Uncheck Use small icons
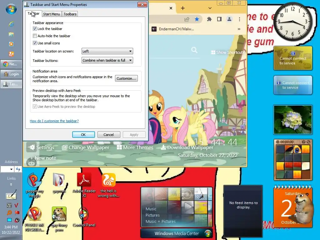Screen dimensions: 320x240 [35, 43]
